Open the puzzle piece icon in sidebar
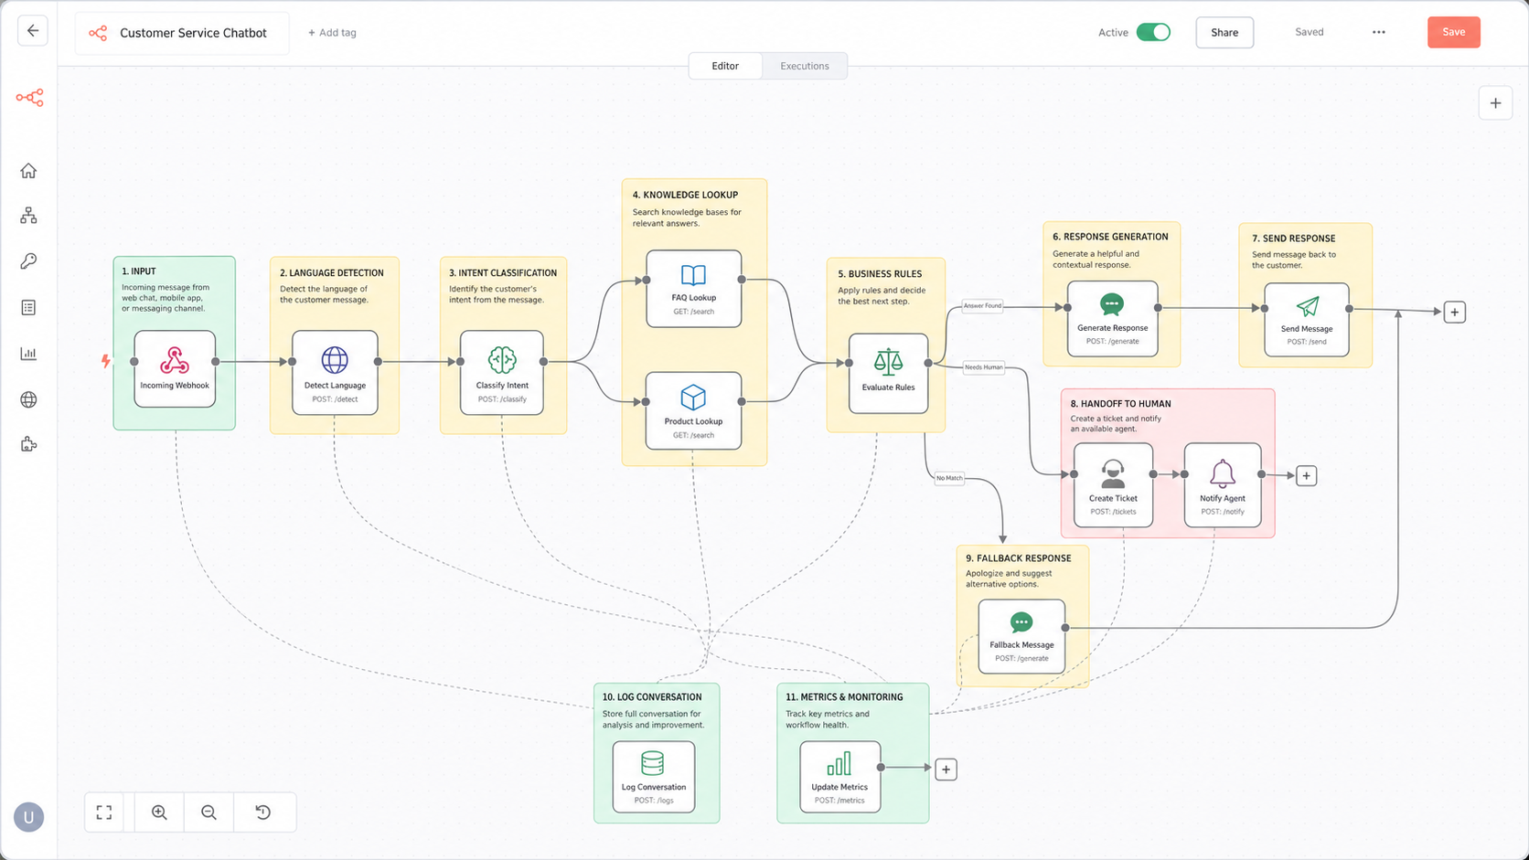This screenshot has width=1529, height=860. [28, 445]
